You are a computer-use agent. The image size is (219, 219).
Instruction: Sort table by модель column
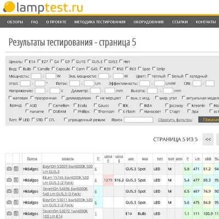pos(68,159)
